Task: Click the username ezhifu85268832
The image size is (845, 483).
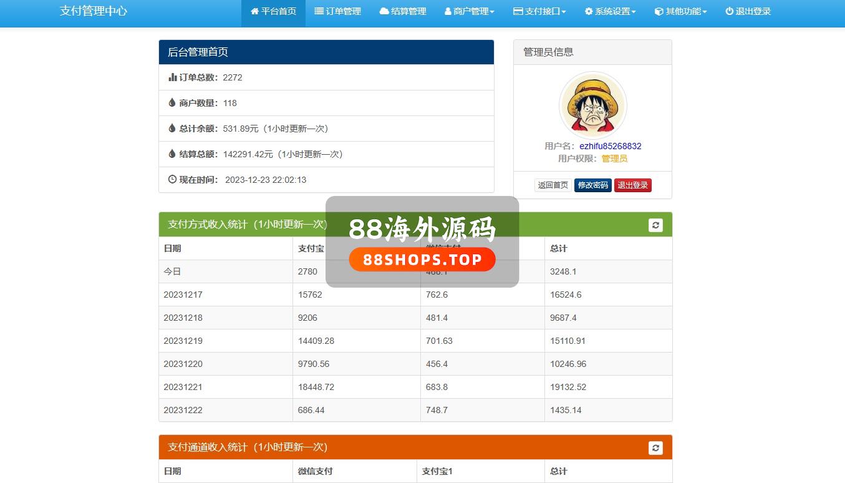Action: [x=610, y=146]
